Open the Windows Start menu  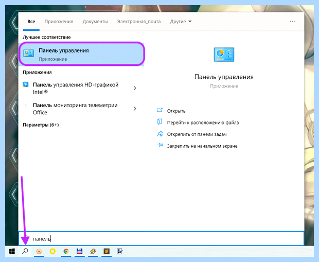click(x=12, y=251)
